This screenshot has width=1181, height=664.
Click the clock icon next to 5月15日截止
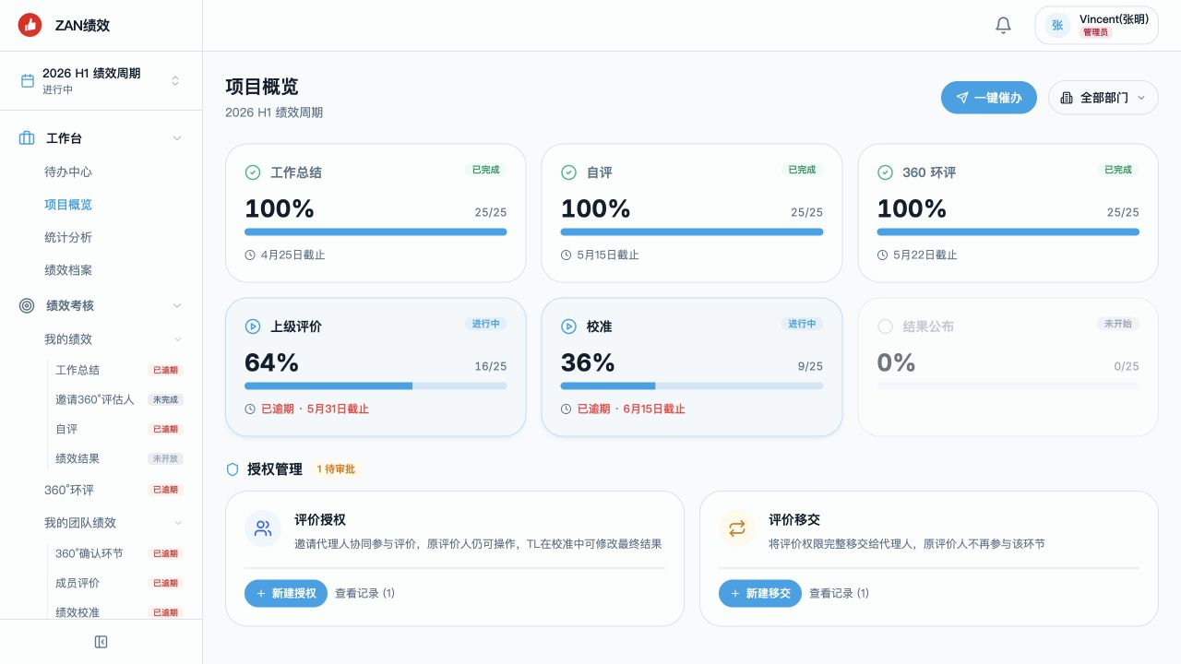click(x=567, y=255)
